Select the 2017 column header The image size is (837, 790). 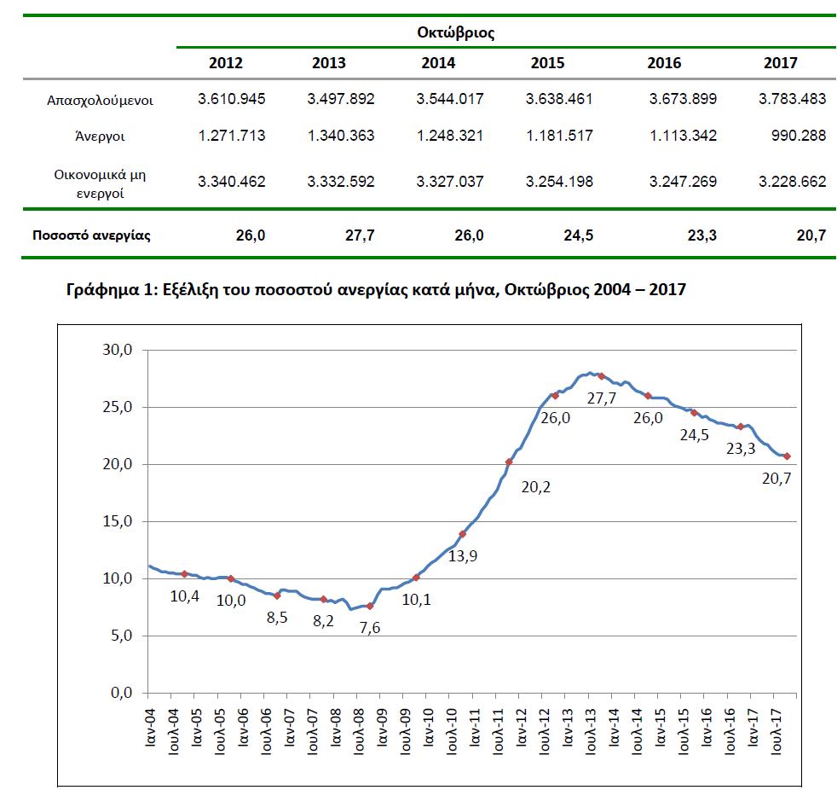(781, 63)
